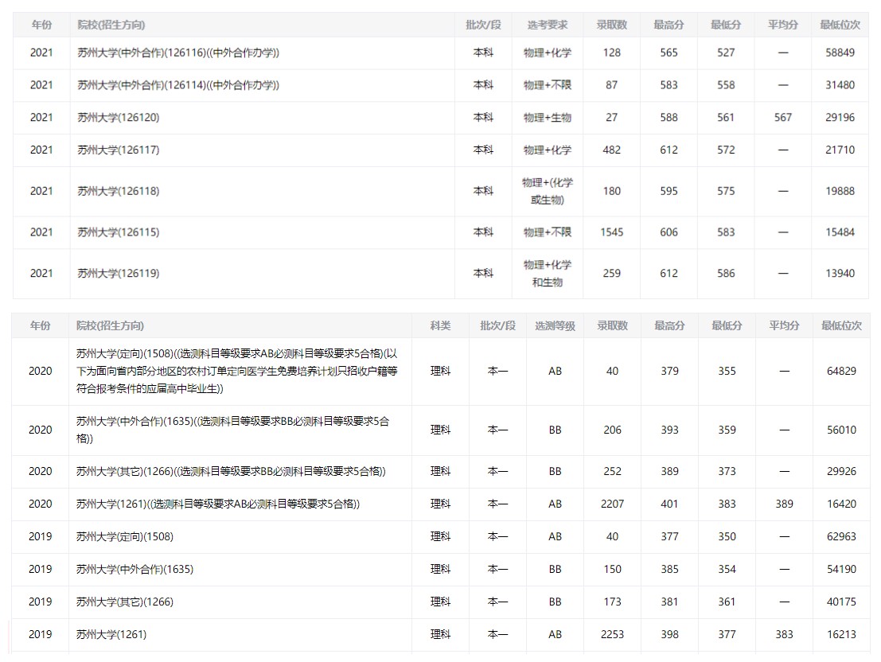Click the 苏州大学(126115) entry

tap(119, 232)
